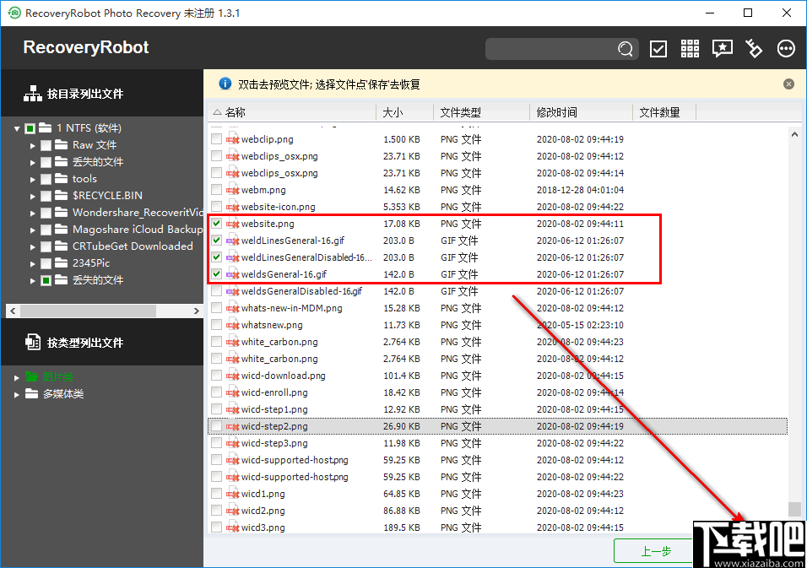807x568 pixels.
Task: Check the wicd-step2.png checkbox
Action: click(217, 426)
